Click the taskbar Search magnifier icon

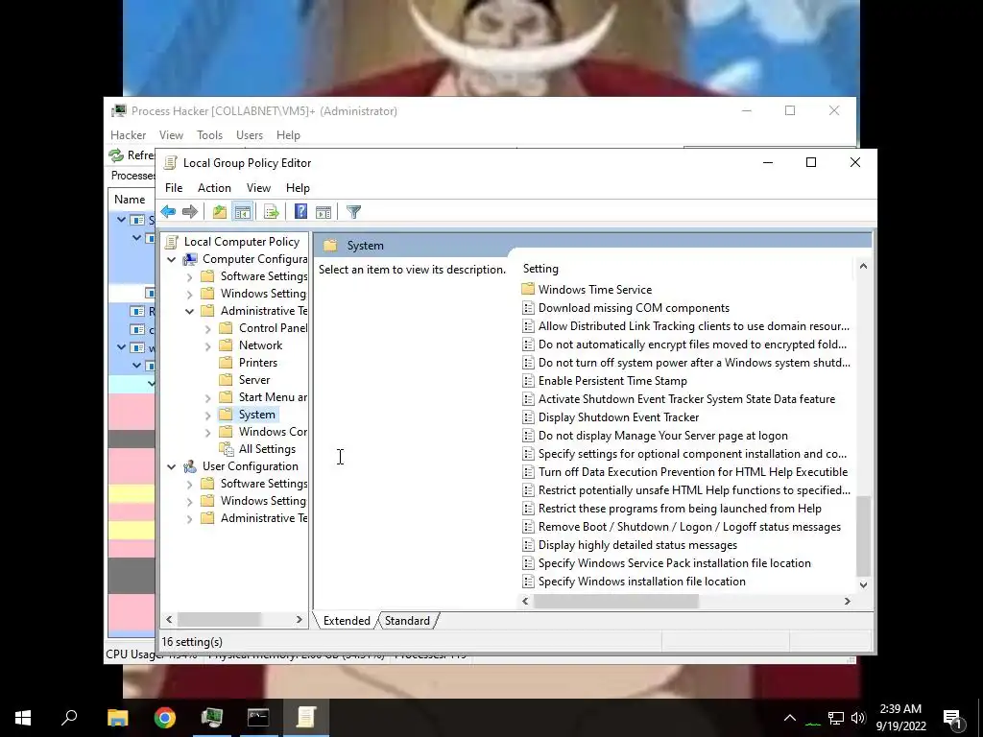tap(69, 718)
